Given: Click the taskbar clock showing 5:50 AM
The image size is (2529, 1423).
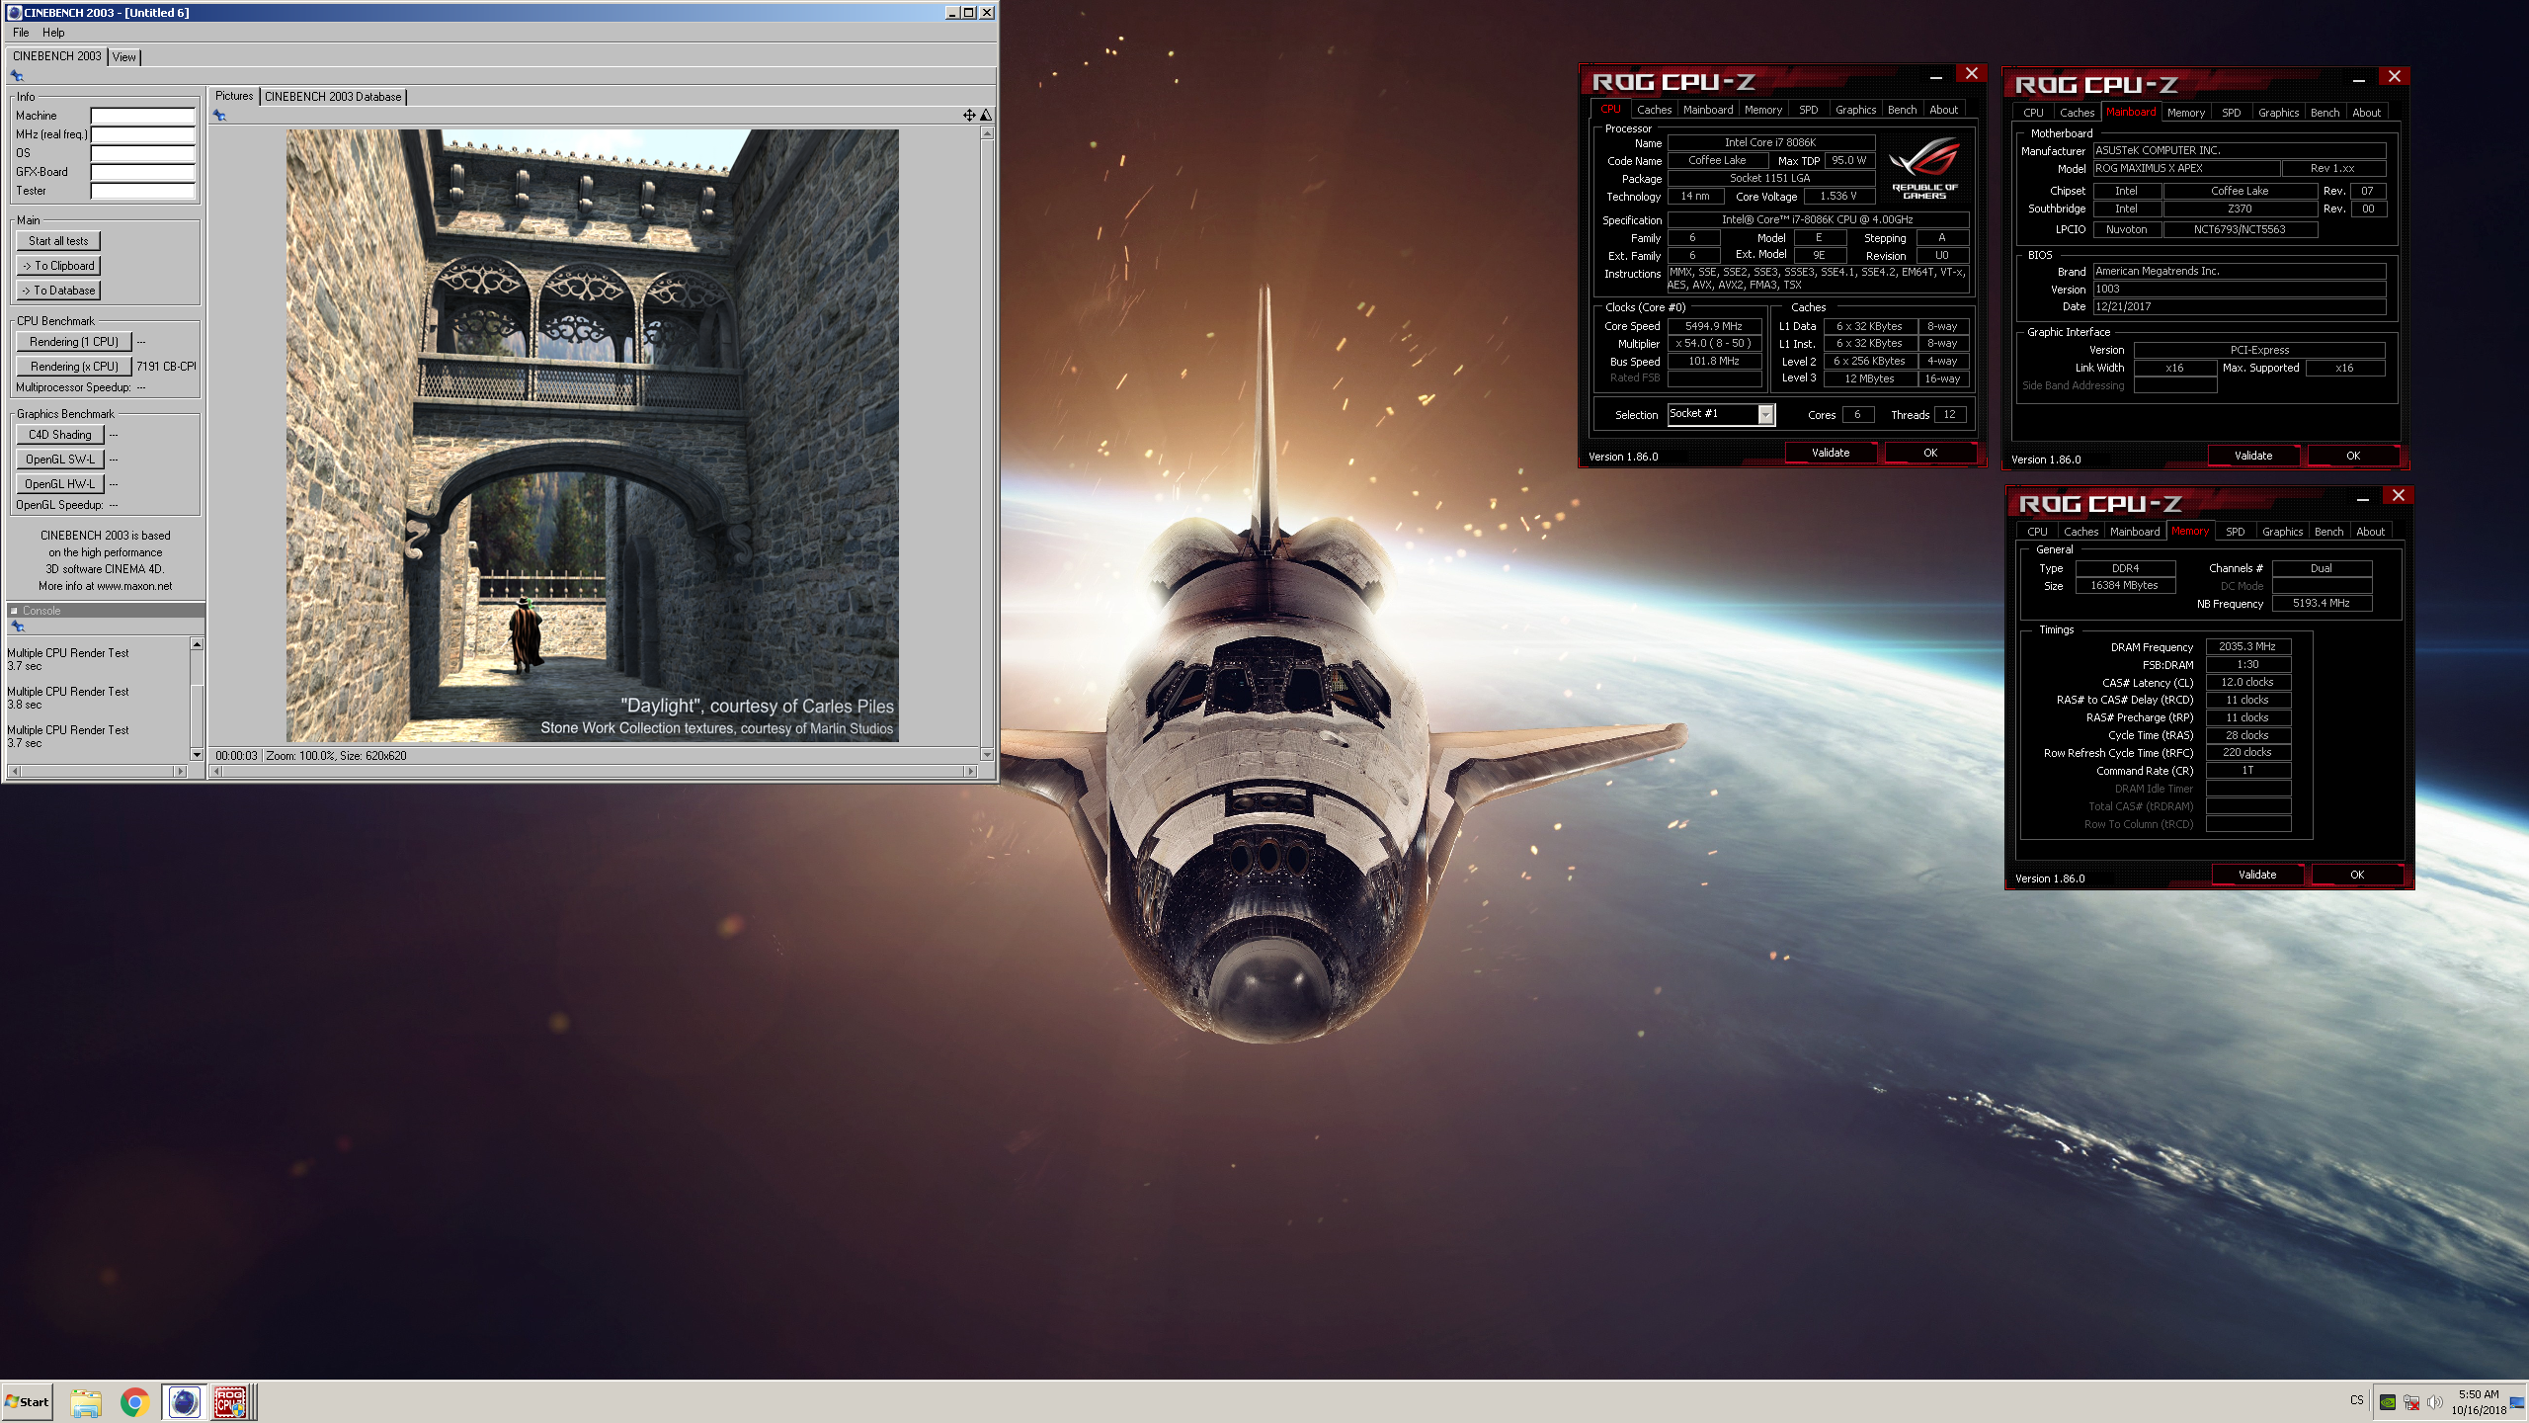Looking at the screenshot, I should coord(2479,1402).
